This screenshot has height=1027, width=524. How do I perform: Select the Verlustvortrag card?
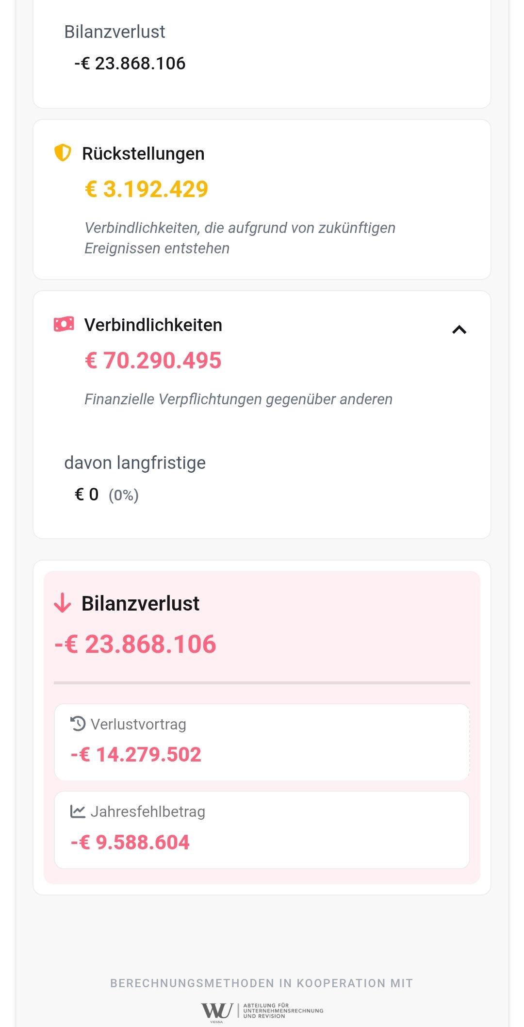(262, 742)
